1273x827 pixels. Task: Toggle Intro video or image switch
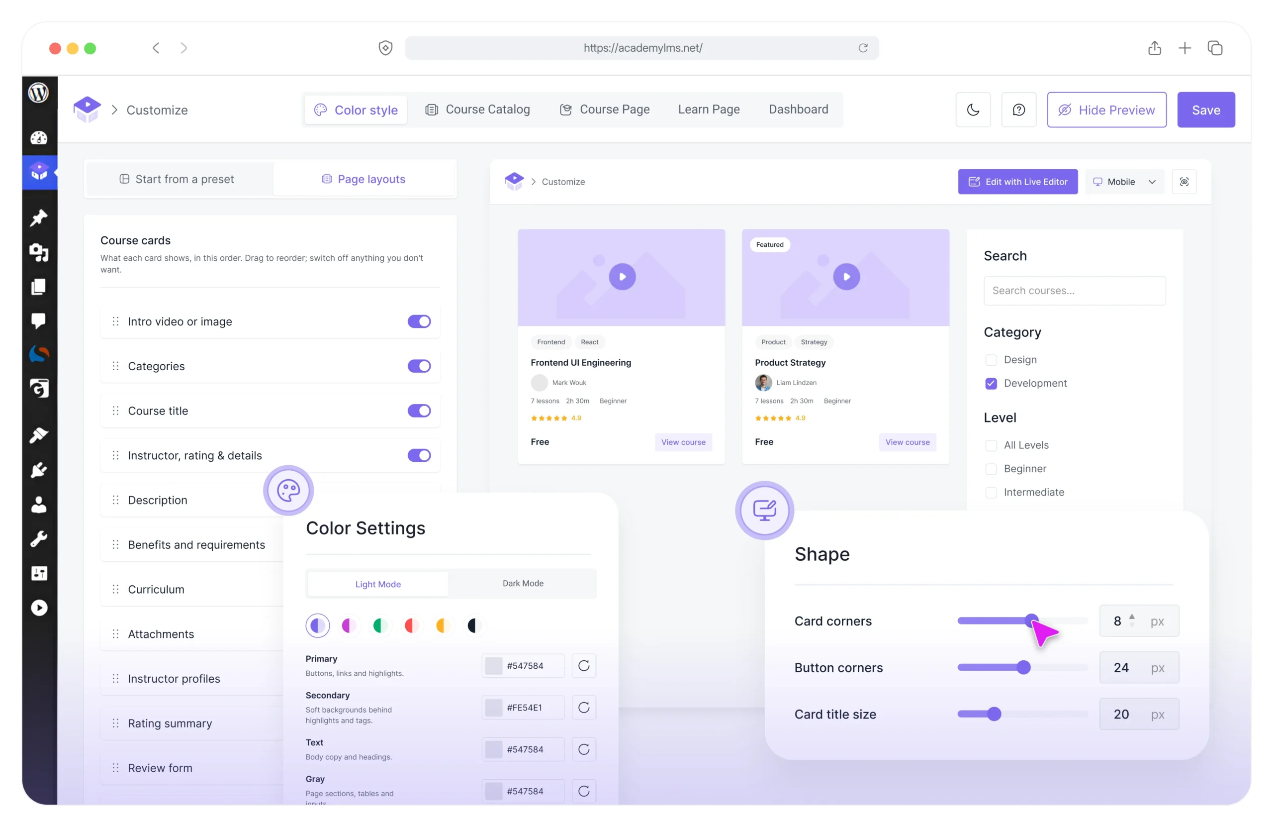[x=419, y=321]
